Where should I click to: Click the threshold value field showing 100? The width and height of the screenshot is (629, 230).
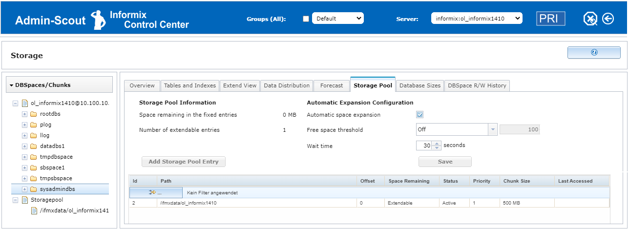520,130
